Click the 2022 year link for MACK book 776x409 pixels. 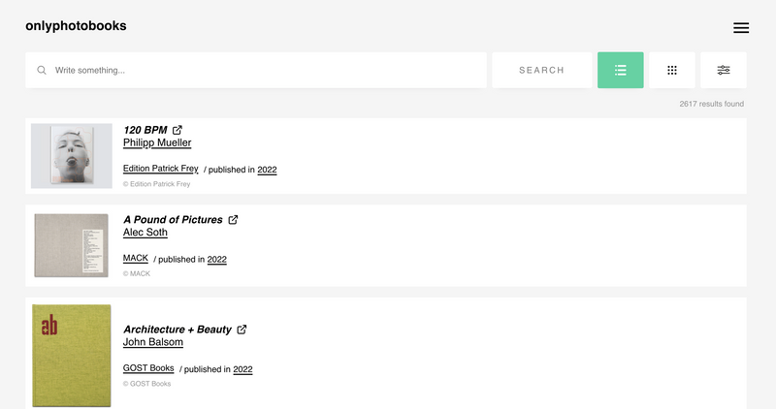(x=216, y=260)
